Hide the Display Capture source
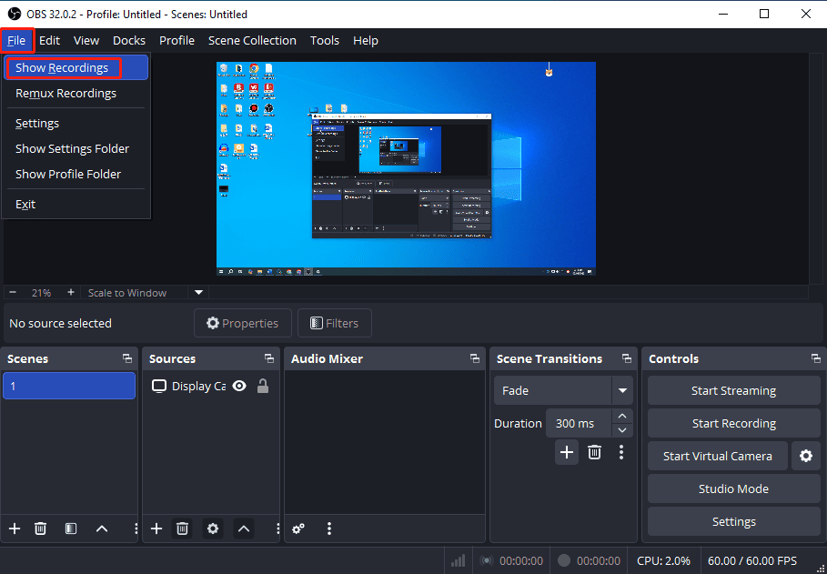The height and width of the screenshot is (574, 827). pos(238,386)
